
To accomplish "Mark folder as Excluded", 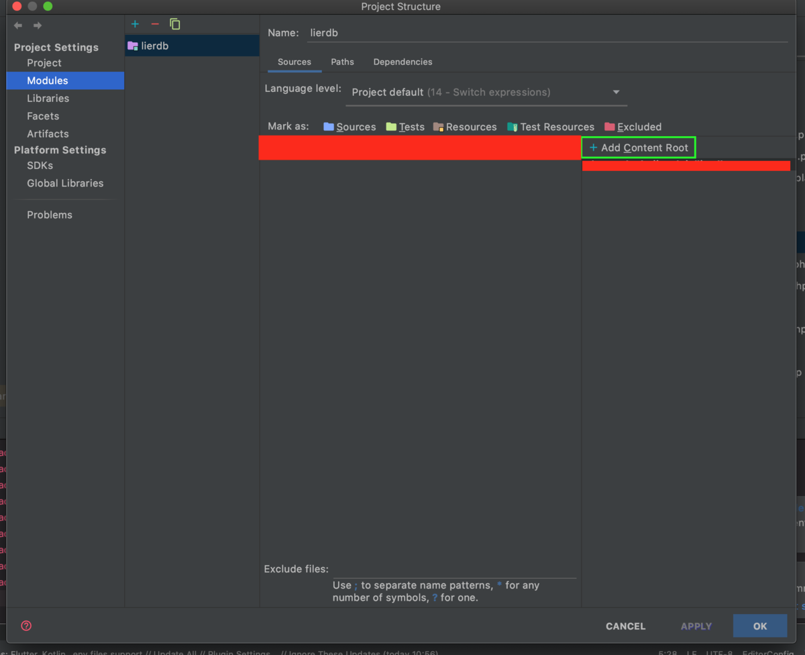I will pos(633,127).
